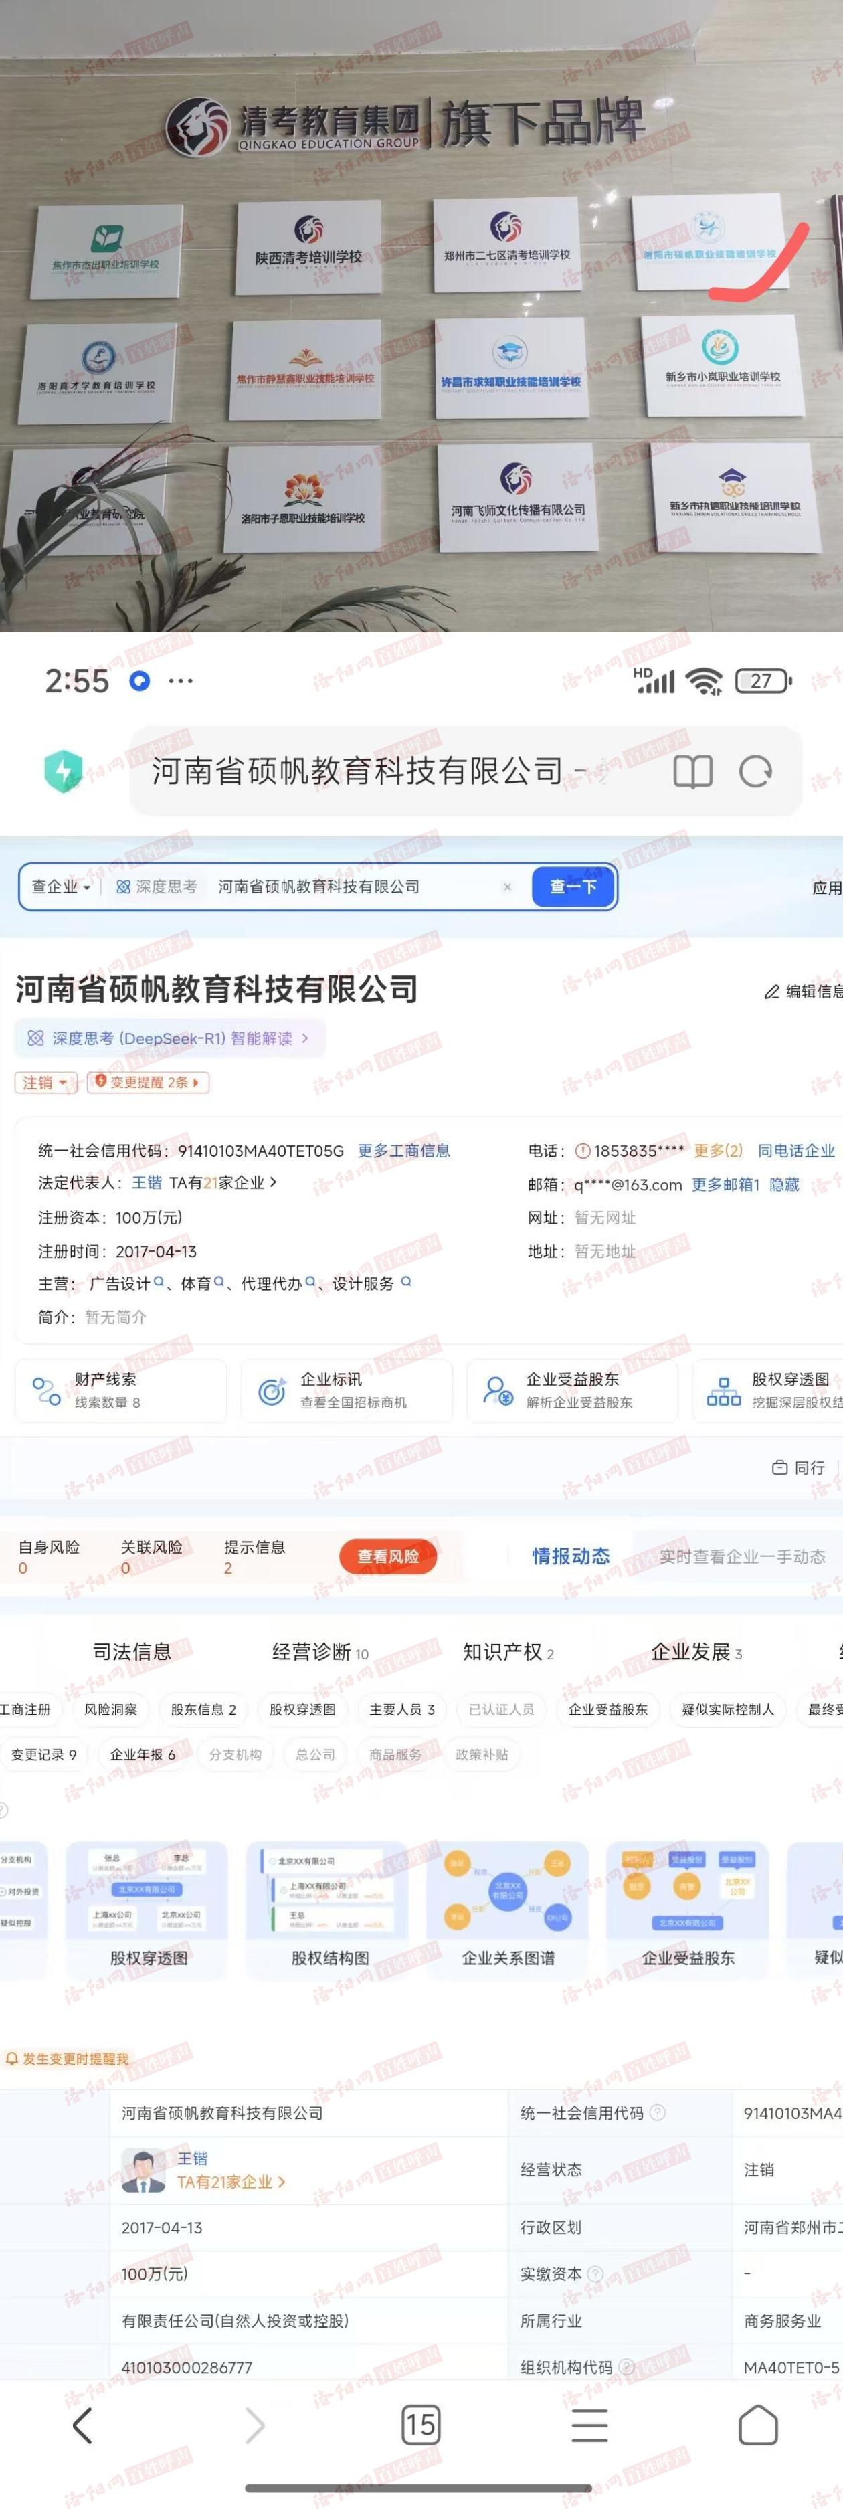Tap the help icon beside 组织机构代码
Screen dimensions: 843x2509
point(626,2366)
